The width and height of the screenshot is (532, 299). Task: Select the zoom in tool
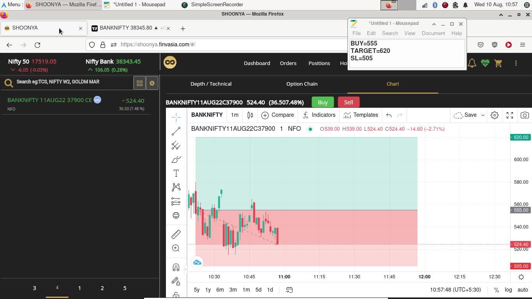tap(176, 248)
